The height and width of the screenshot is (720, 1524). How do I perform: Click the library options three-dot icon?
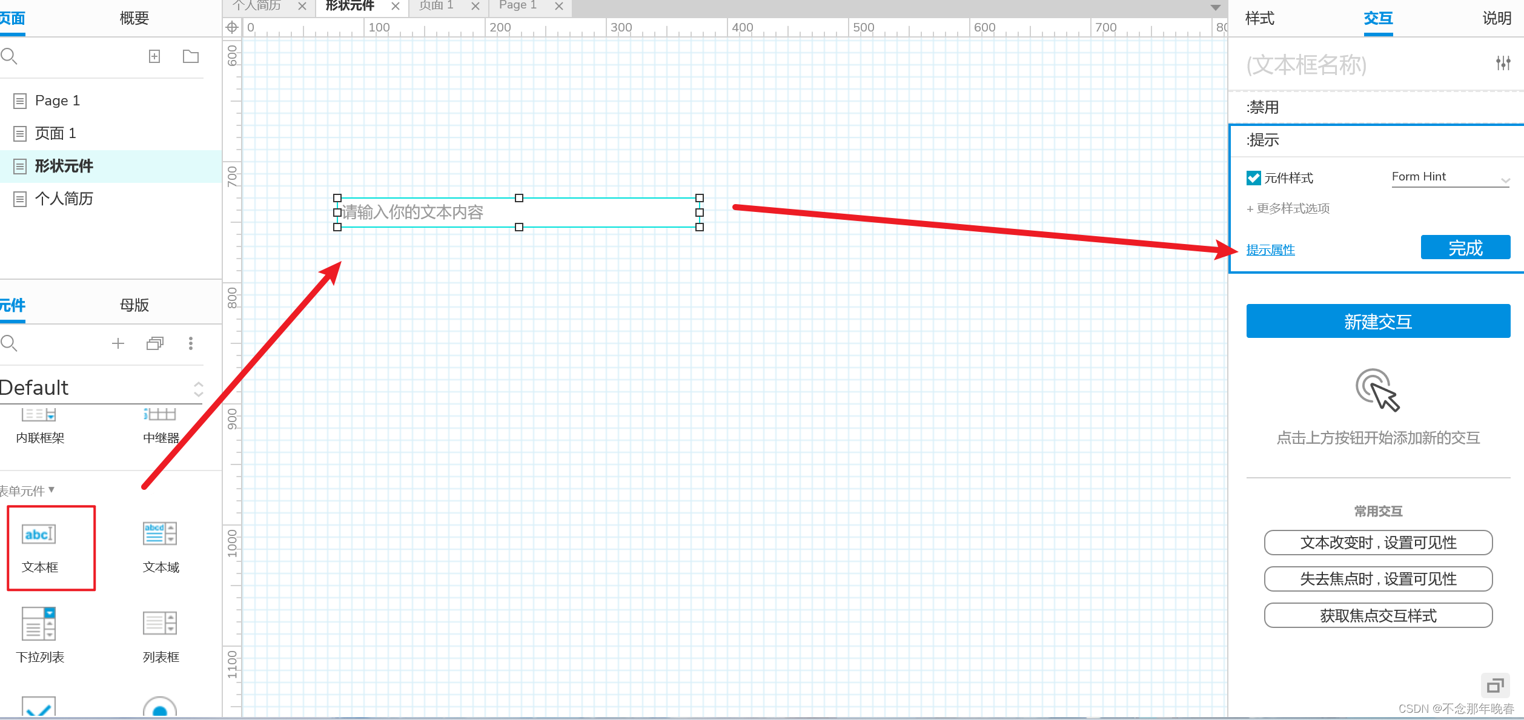click(x=191, y=343)
